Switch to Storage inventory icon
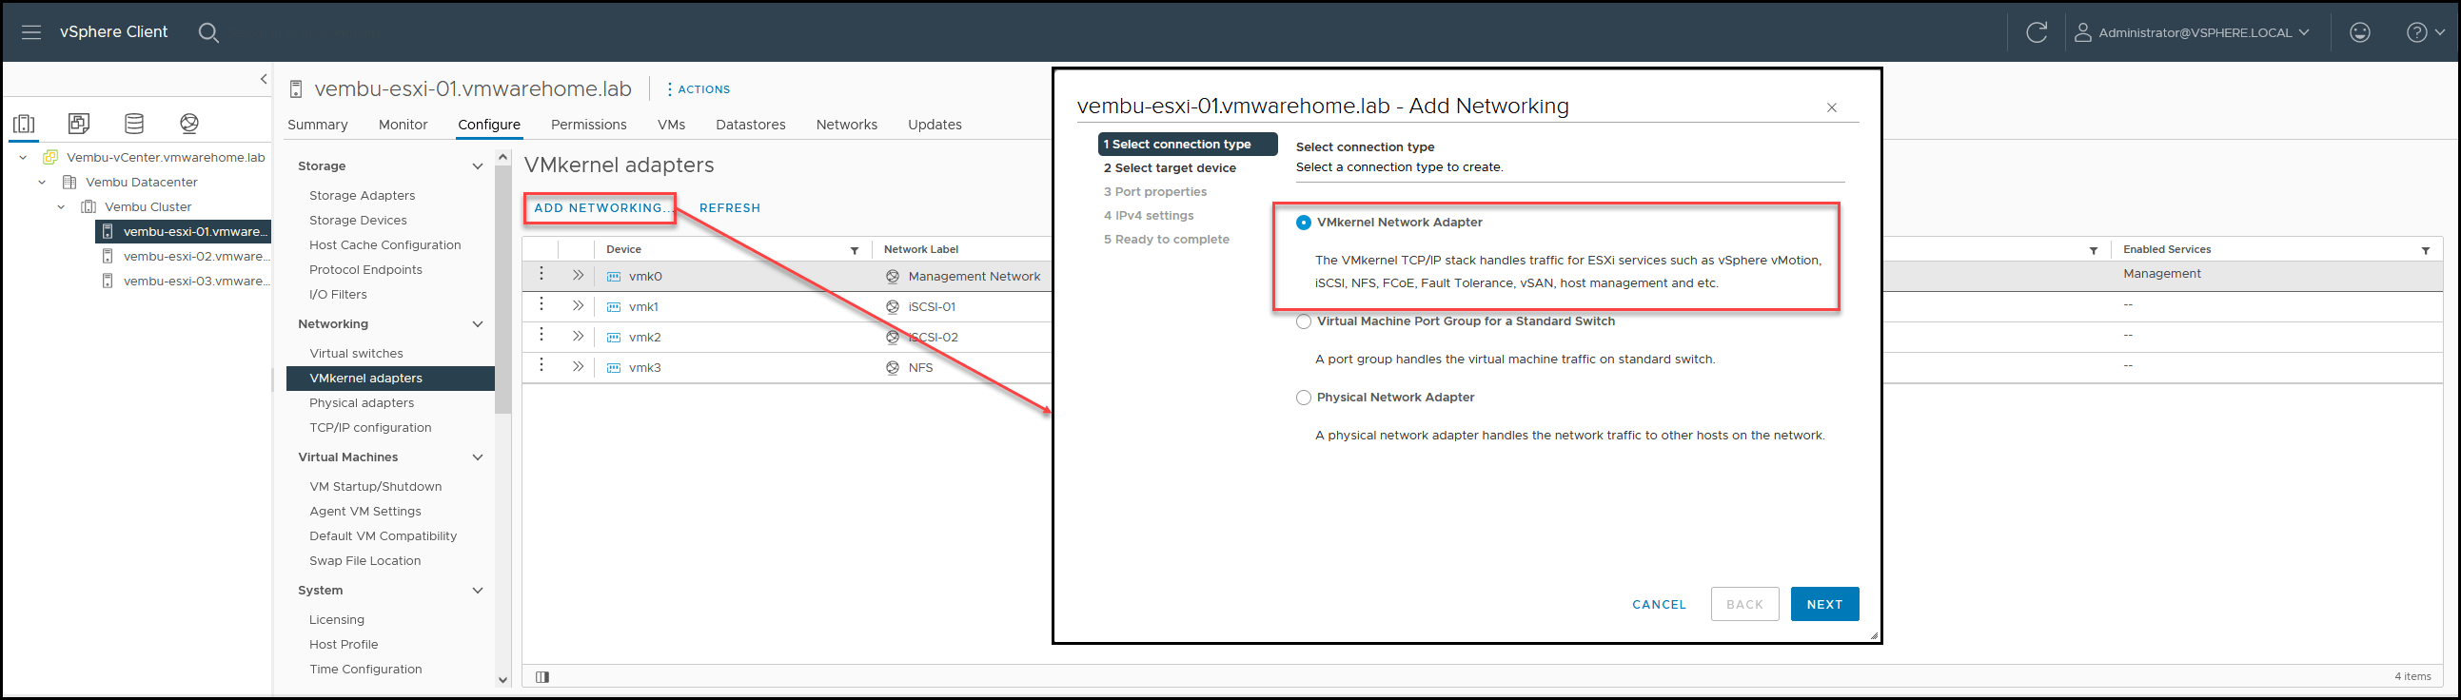Viewport: 2461px width, 700px height. 135,124
